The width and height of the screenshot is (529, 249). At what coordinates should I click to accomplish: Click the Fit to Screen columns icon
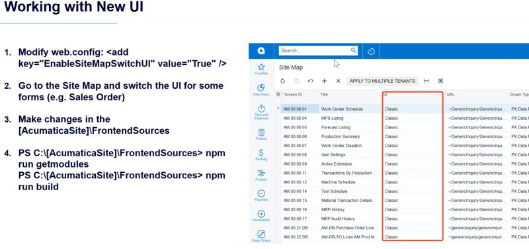[x=427, y=81]
